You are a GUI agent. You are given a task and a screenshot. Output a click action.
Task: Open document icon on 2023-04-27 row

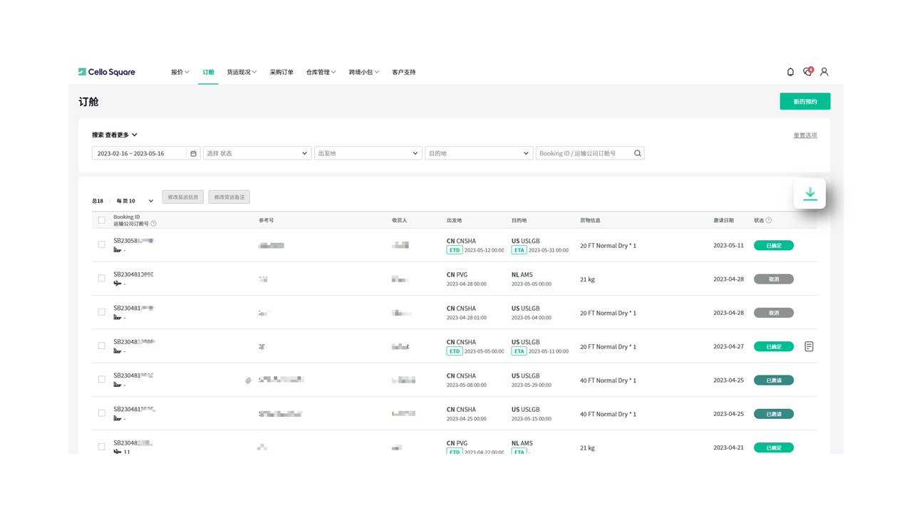809,346
